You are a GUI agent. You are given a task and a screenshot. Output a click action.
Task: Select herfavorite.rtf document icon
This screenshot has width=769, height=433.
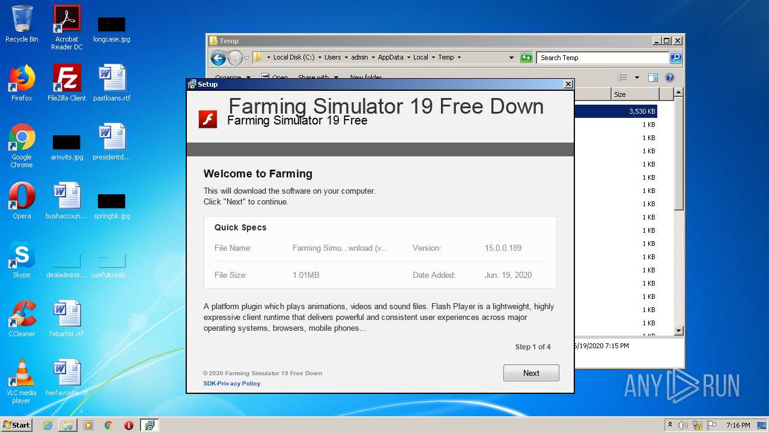pyautogui.click(x=67, y=378)
